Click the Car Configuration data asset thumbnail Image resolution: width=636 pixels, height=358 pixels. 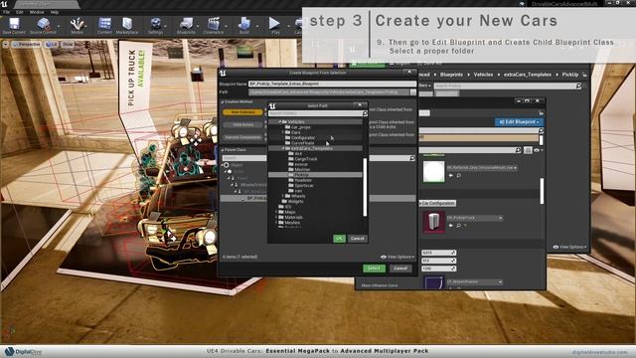tap(433, 221)
